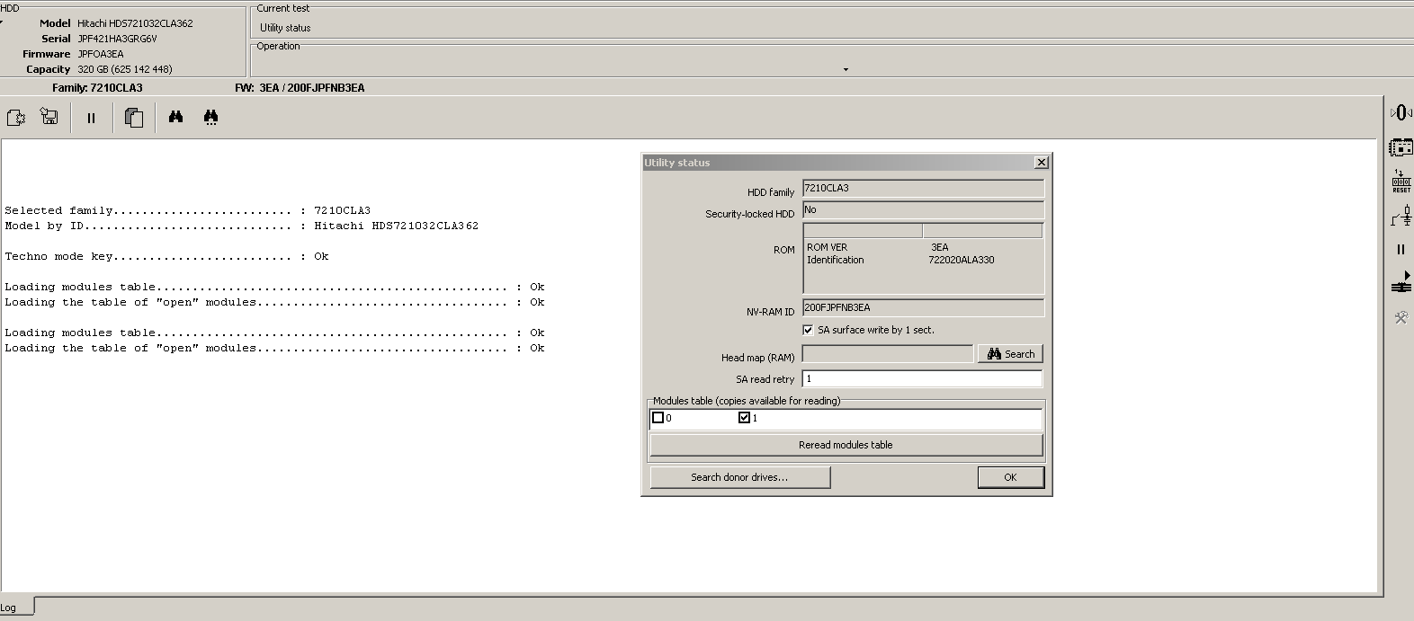Switch to the Log tab
Image resolution: width=1414 pixels, height=621 pixels.
coord(16,608)
